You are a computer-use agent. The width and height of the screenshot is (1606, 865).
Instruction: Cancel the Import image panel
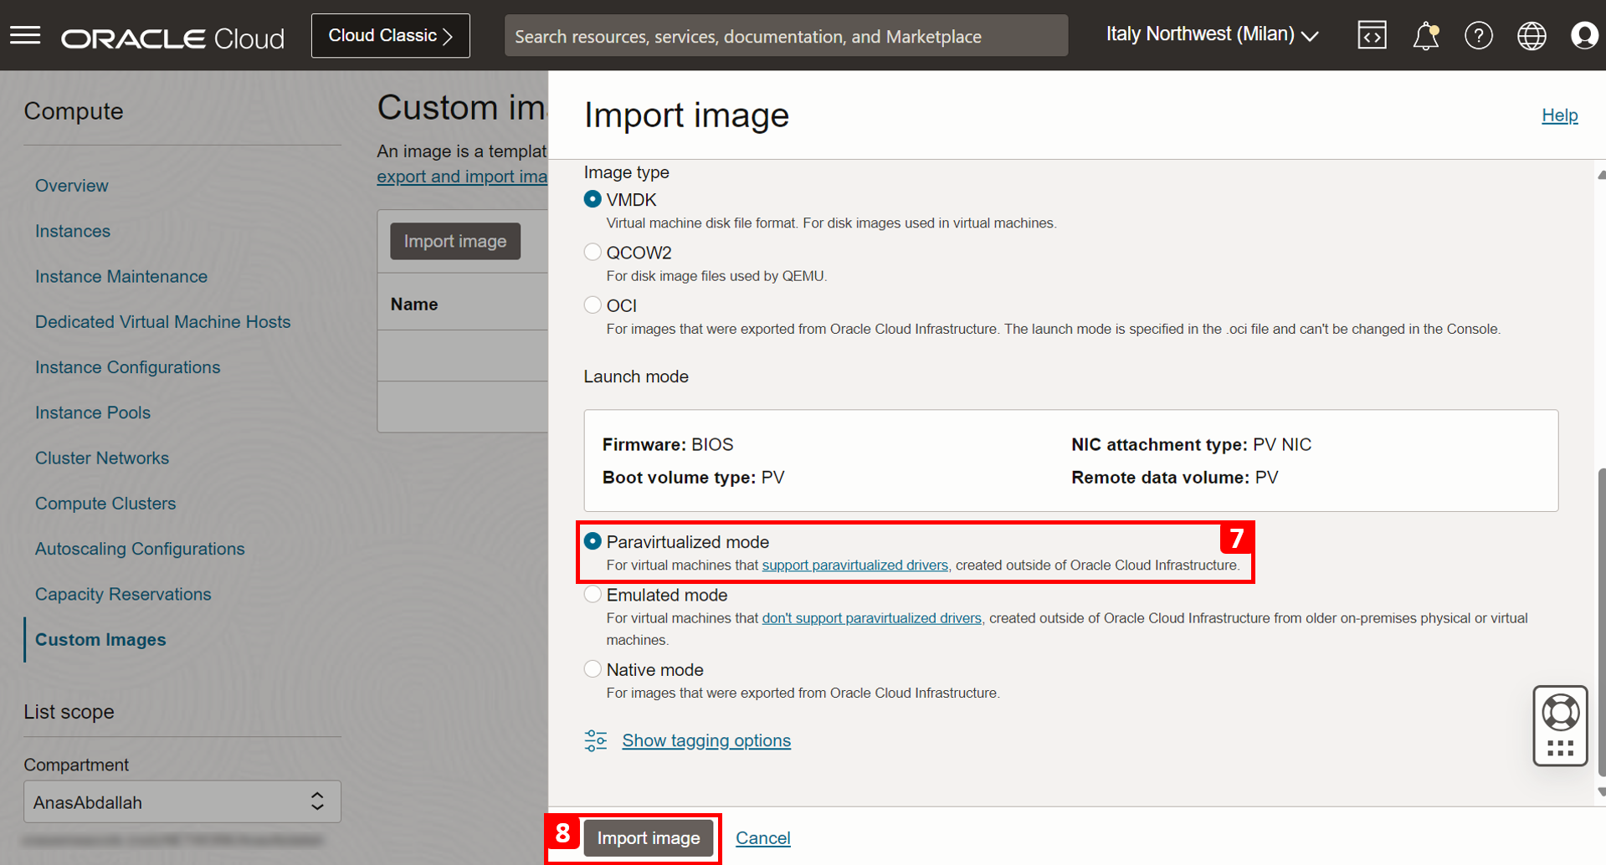[763, 837]
